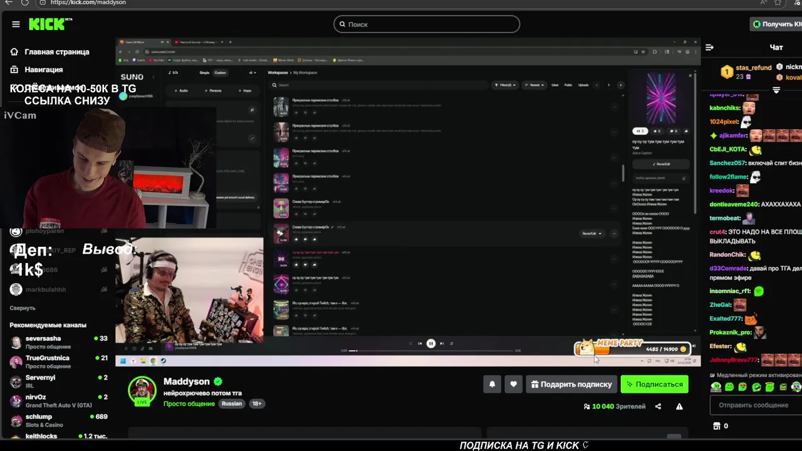This screenshot has height=451, width=802.
Task: Expand the chat leaderboard chevron
Action: click(776, 91)
